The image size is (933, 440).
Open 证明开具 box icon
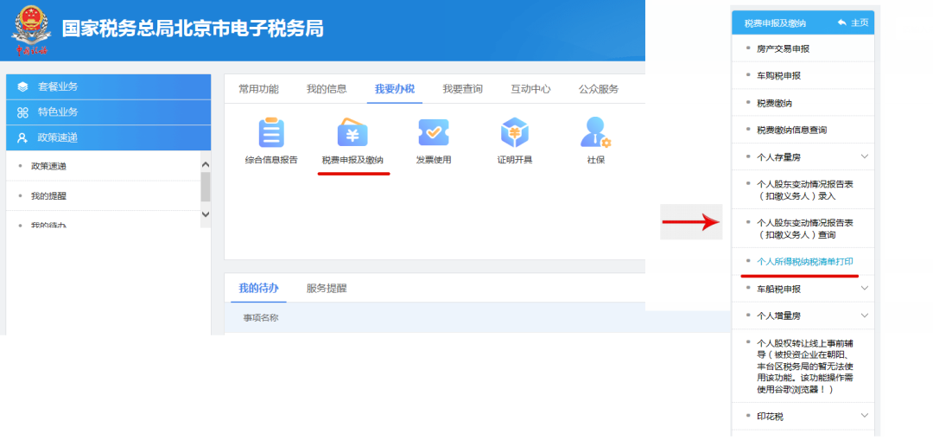click(515, 133)
